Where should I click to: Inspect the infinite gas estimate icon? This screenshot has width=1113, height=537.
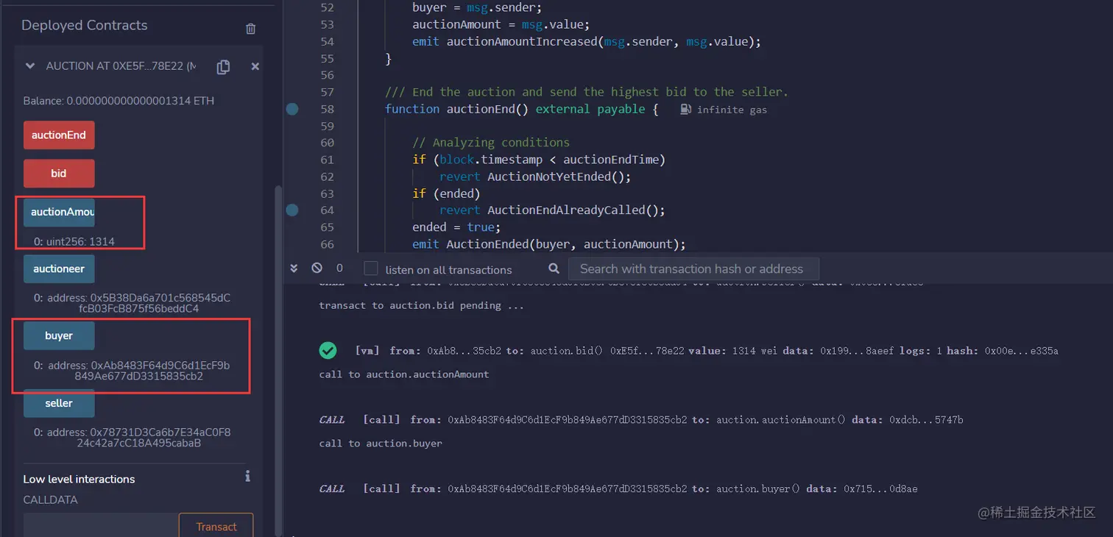point(685,108)
